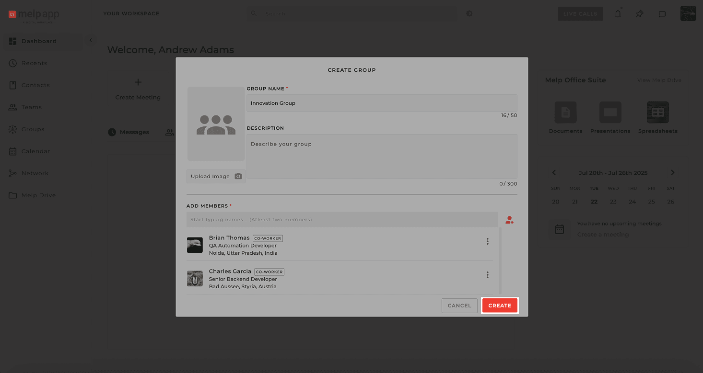Open the Network section in the sidebar
703x373 pixels.
[35, 173]
